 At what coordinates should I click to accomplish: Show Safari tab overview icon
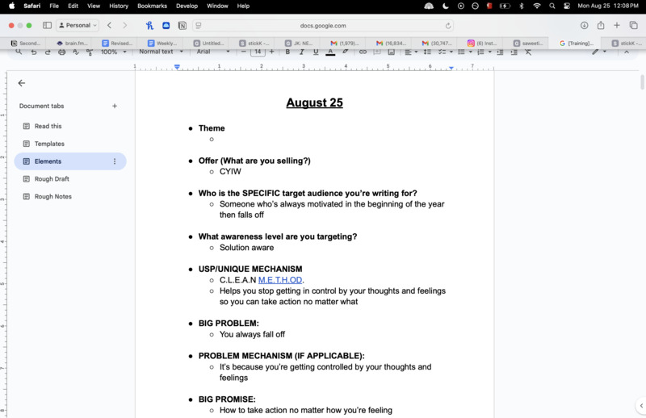point(634,26)
